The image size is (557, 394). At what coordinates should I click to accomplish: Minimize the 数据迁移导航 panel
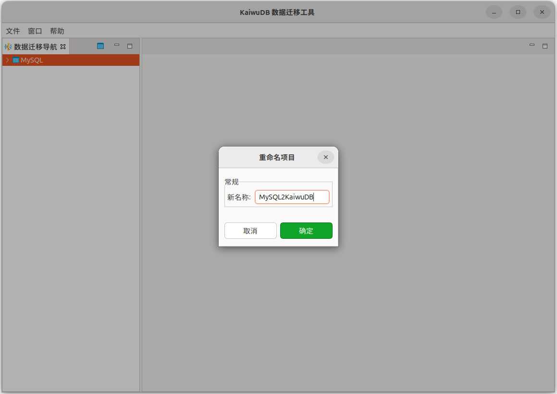click(116, 46)
